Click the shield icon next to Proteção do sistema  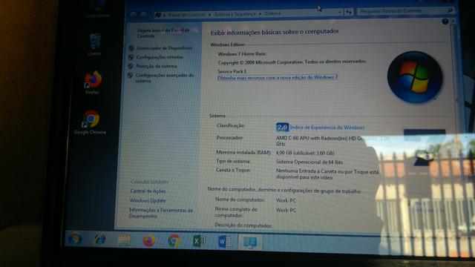(x=131, y=66)
